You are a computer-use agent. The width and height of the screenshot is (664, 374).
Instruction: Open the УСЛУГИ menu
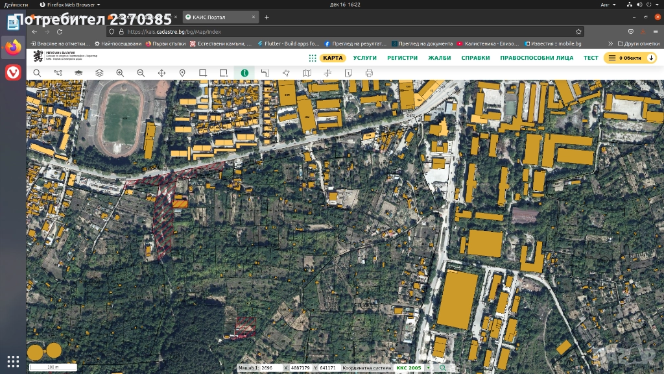pyautogui.click(x=365, y=58)
